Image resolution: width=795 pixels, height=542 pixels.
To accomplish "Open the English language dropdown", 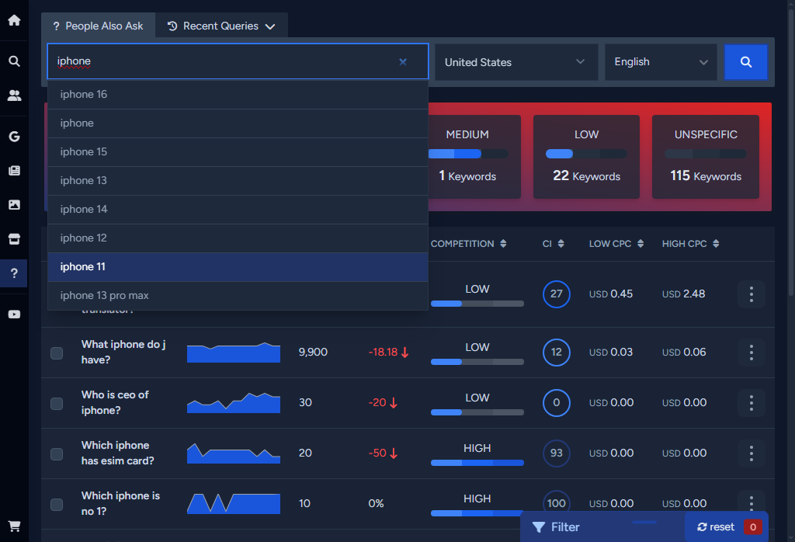I will pos(661,62).
